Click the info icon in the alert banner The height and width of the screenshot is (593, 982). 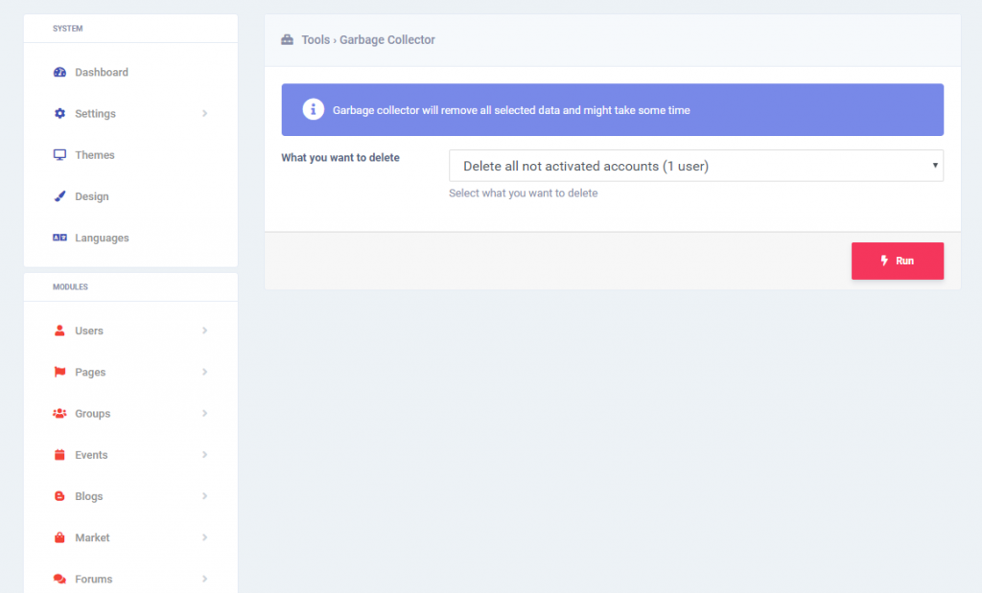[x=314, y=109]
